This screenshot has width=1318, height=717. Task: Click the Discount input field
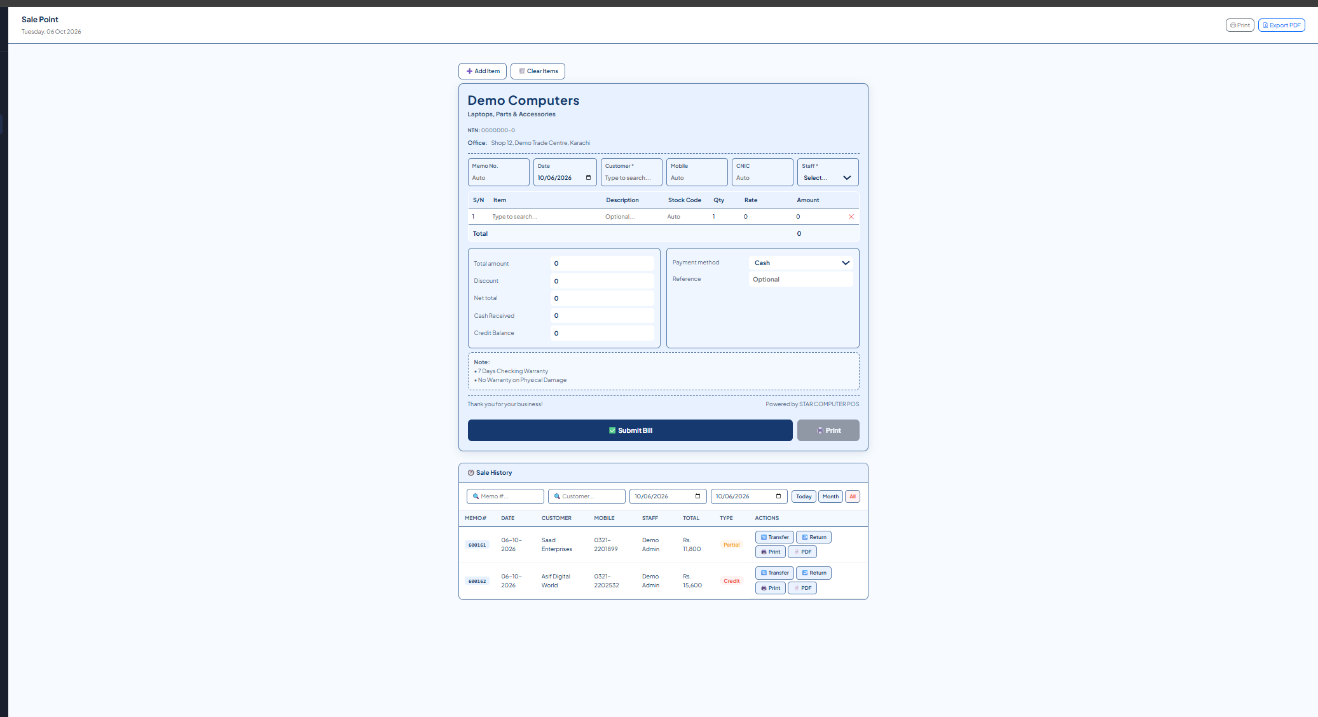pyautogui.click(x=602, y=281)
